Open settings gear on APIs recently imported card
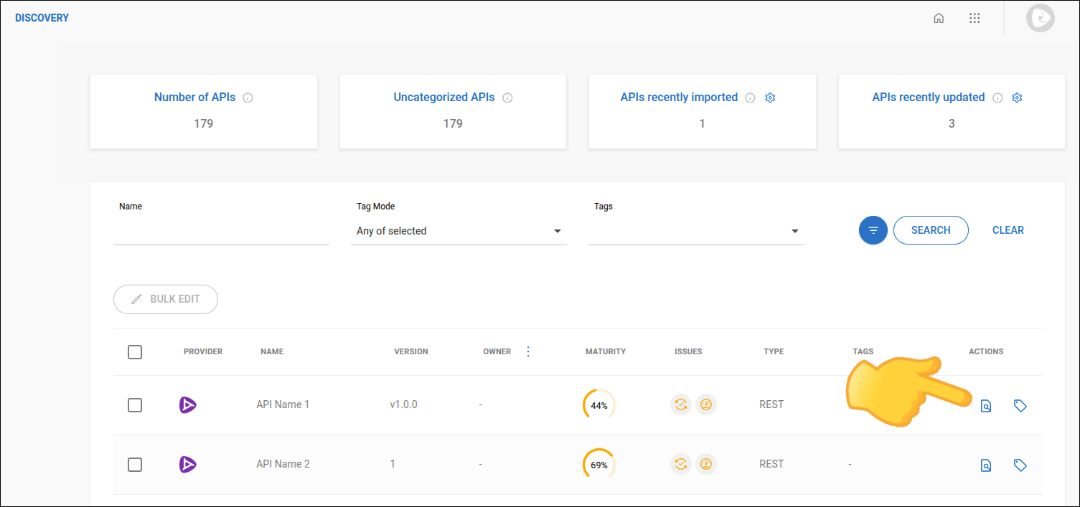Viewport: 1080px width, 507px height. pos(770,98)
